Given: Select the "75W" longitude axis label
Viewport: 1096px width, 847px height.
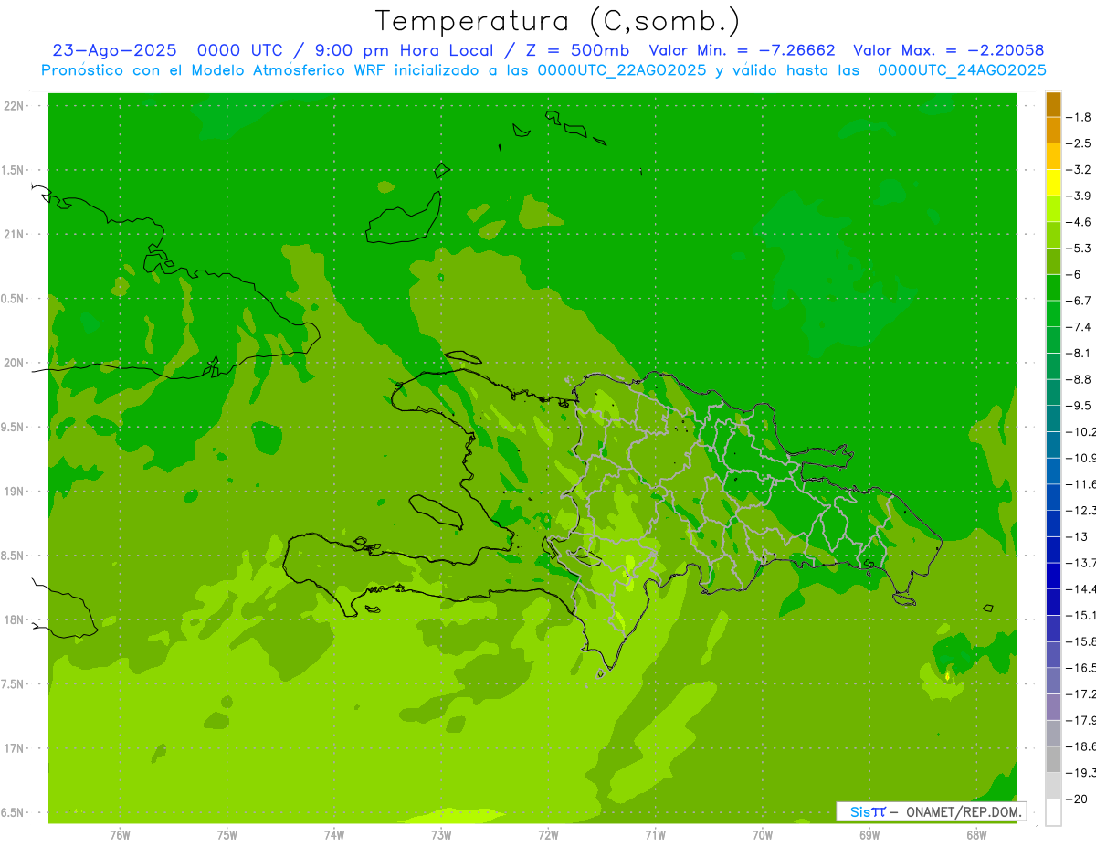Looking at the screenshot, I should (x=227, y=834).
